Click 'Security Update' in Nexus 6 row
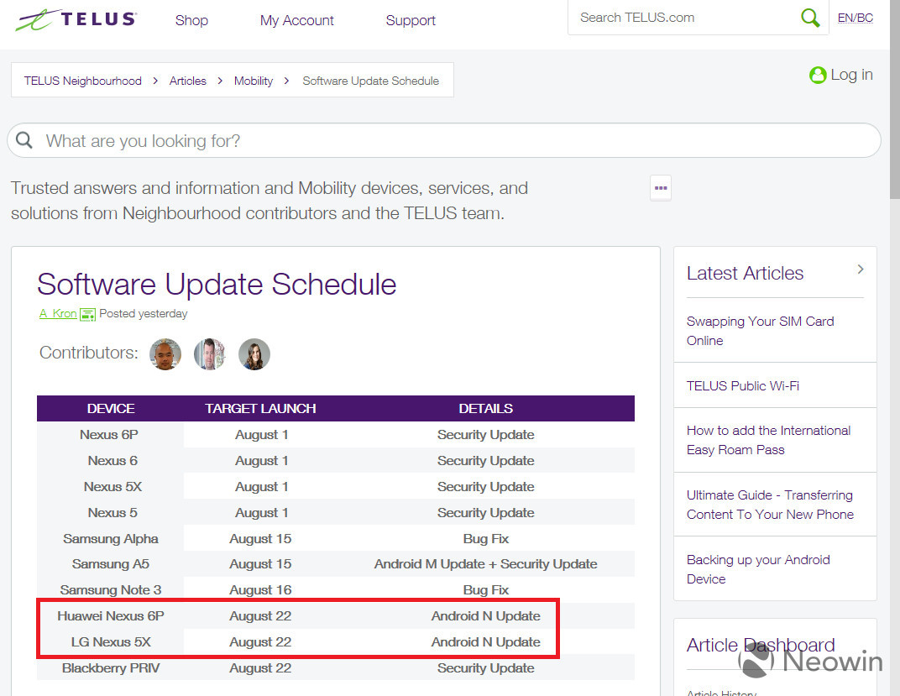Viewport: 900px width, 696px height. (485, 461)
